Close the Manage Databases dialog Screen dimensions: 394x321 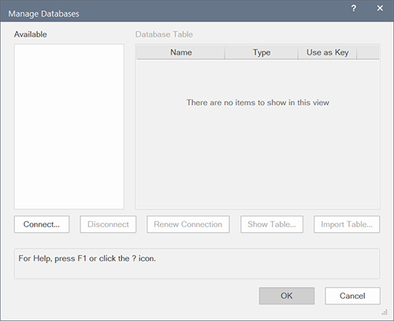point(380,9)
